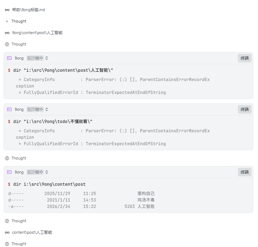Viewport: 258px width, 247px height.
Task: Click the command text dir i:\src\9ong\content\post
Action: [x=50, y=184]
